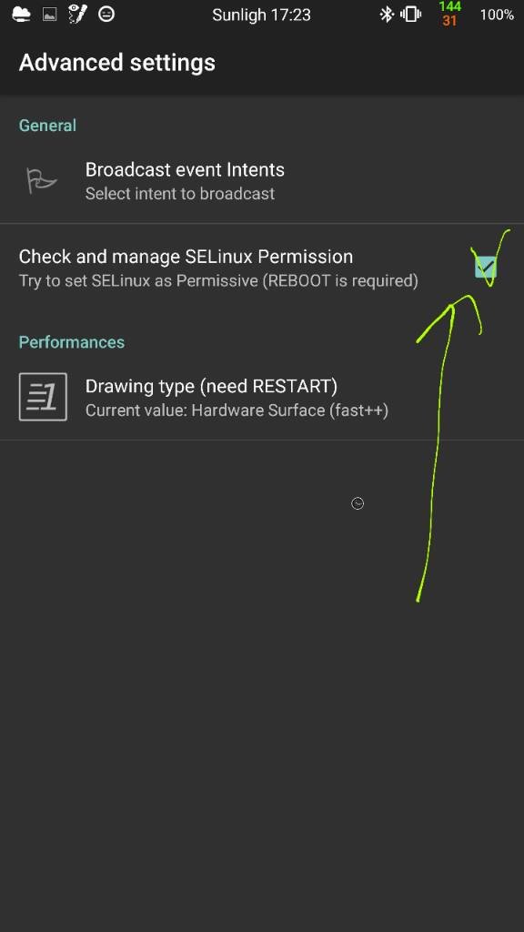Tap the pen notification icon in status bar
This screenshot has width=524, height=932.
(x=78, y=14)
